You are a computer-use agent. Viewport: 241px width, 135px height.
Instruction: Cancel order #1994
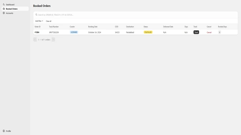point(209,32)
